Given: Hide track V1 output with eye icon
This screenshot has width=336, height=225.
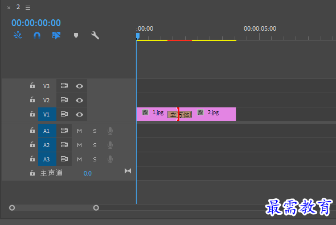Looking at the screenshot, I should (79, 115).
